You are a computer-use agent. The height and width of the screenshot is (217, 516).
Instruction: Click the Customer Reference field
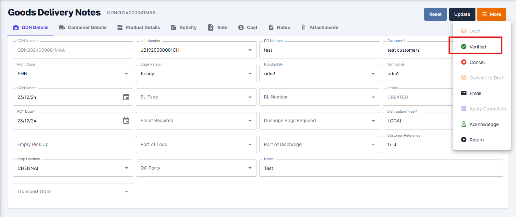(x=418, y=144)
